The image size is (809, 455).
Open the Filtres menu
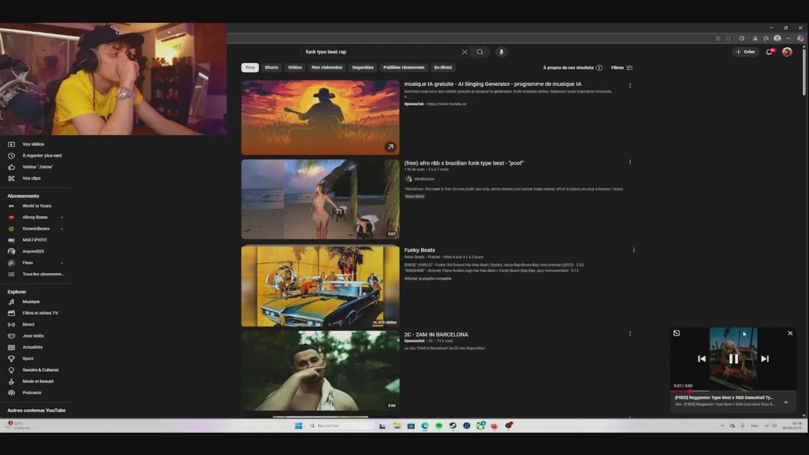coord(622,68)
